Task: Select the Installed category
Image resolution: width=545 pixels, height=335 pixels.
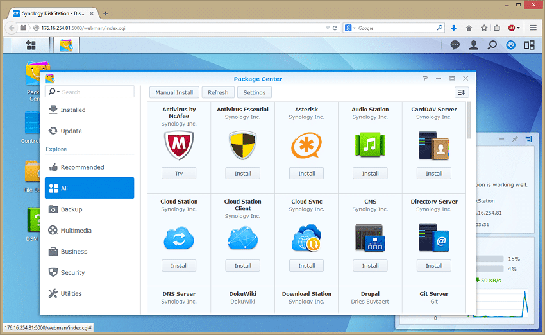Action: [x=89, y=110]
